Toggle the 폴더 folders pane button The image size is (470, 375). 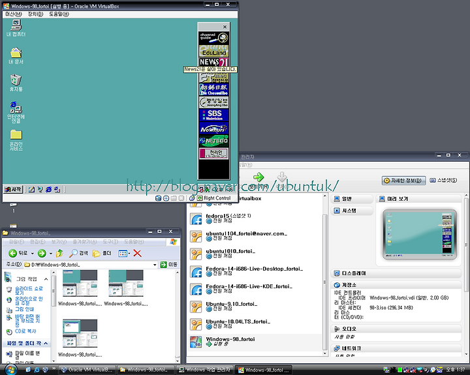tap(102, 254)
